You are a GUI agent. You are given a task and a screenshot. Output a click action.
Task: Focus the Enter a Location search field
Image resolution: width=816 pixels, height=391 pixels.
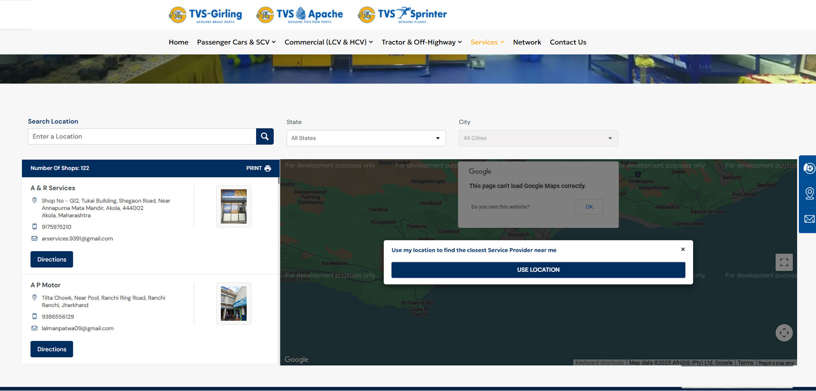pos(142,137)
